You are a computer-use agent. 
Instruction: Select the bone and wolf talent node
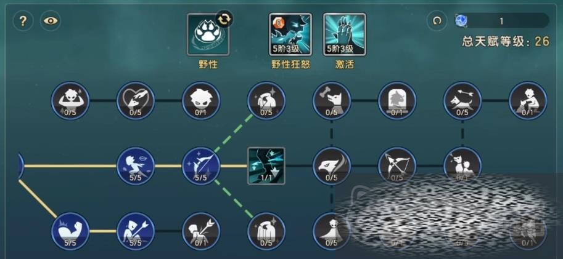[x=331, y=101]
